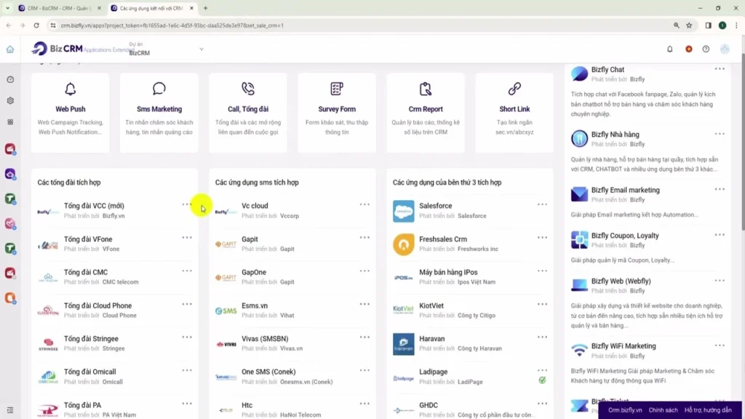Click the Chính sách footer link
Screen dimensions: 745x419
[663, 410]
